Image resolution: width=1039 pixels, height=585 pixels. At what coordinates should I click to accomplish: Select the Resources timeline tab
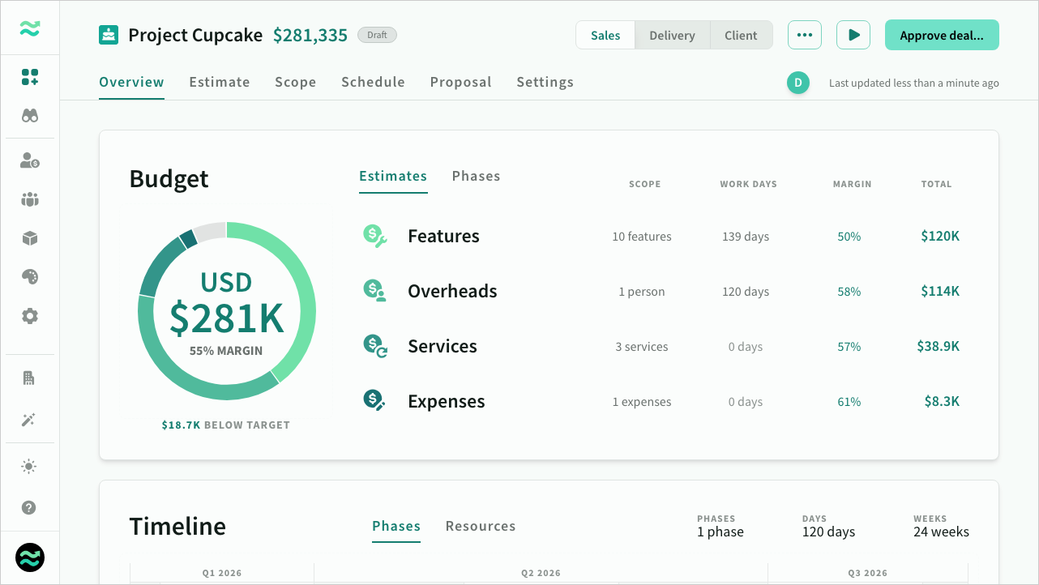[x=480, y=527]
